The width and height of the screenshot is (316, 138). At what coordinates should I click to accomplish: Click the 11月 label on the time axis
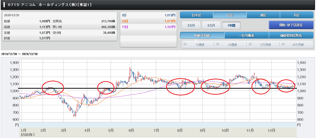click(x=250, y=130)
